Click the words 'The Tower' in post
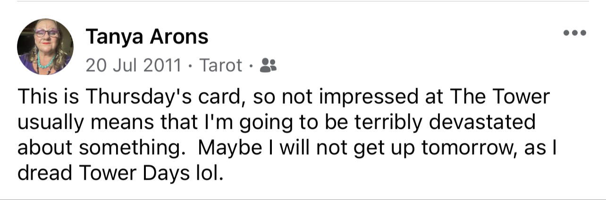 click(500, 97)
